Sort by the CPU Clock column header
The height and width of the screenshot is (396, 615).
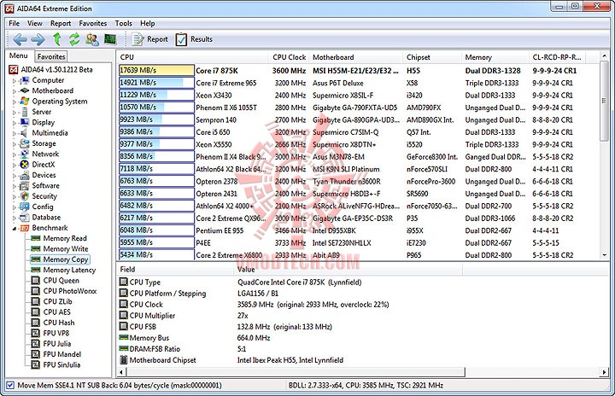click(289, 57)
